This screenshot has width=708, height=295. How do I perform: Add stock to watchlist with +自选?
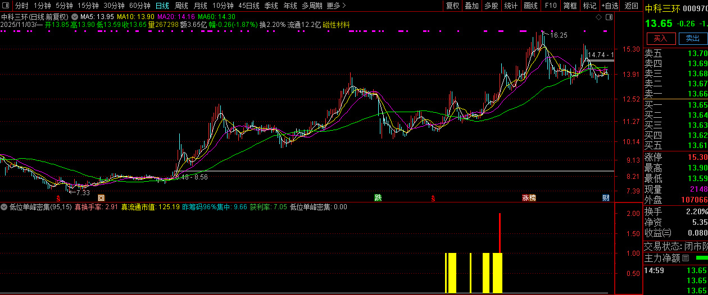610,6
